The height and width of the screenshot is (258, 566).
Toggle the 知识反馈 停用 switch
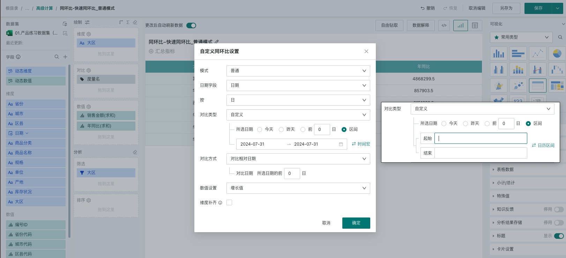(559, 209)
